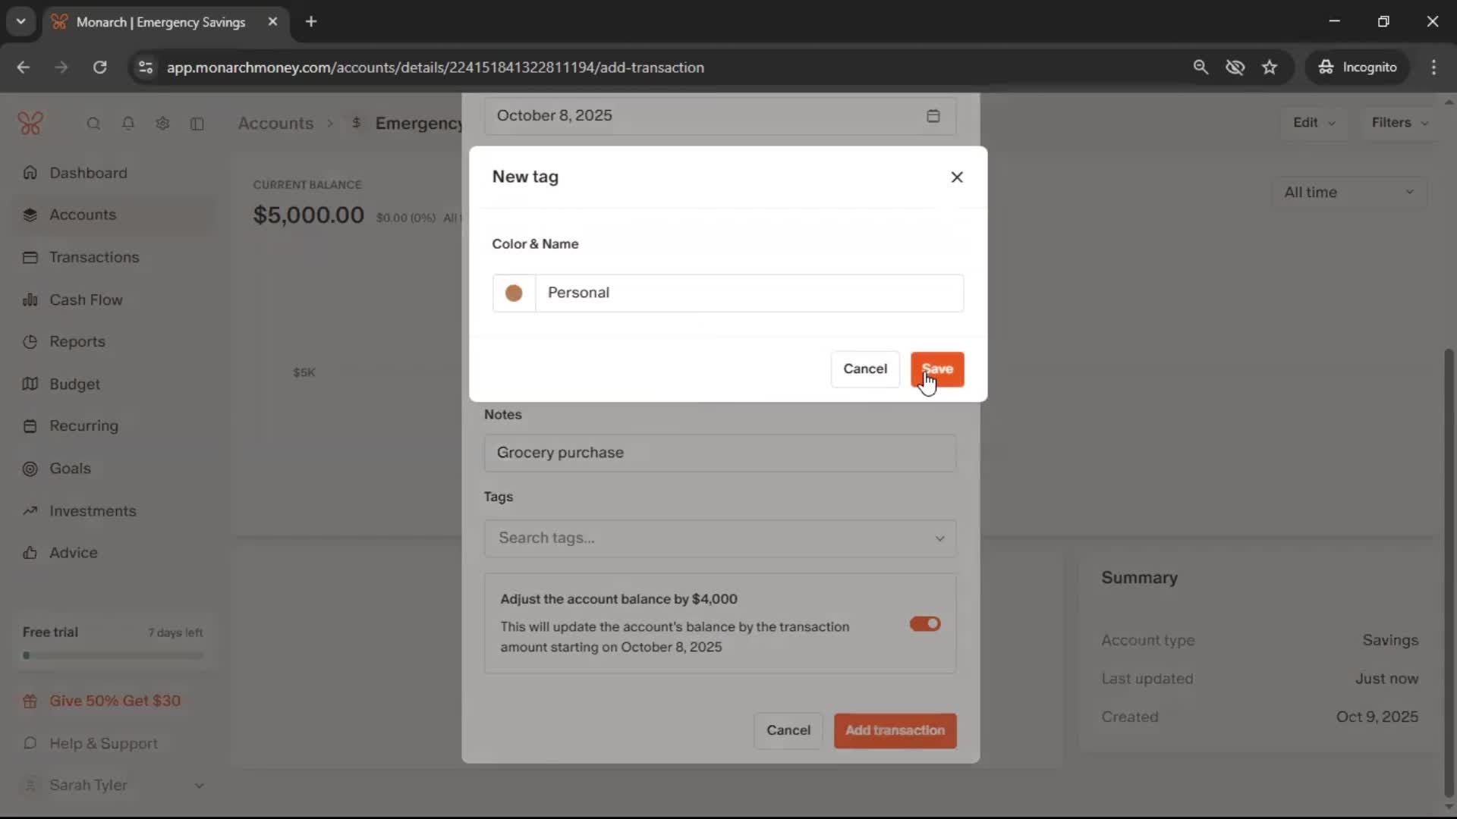Toggle the adjust account balance switch

(x=924, y=624)
